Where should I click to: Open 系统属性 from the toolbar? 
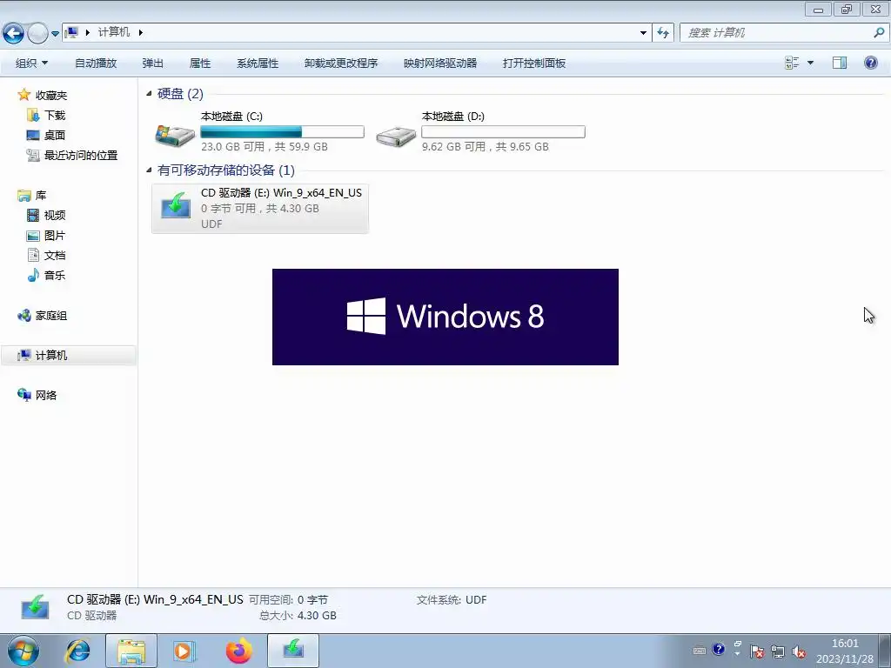tap(258, 63)
